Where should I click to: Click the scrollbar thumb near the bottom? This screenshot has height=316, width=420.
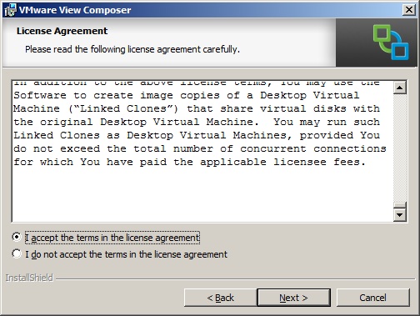(400, 205)
